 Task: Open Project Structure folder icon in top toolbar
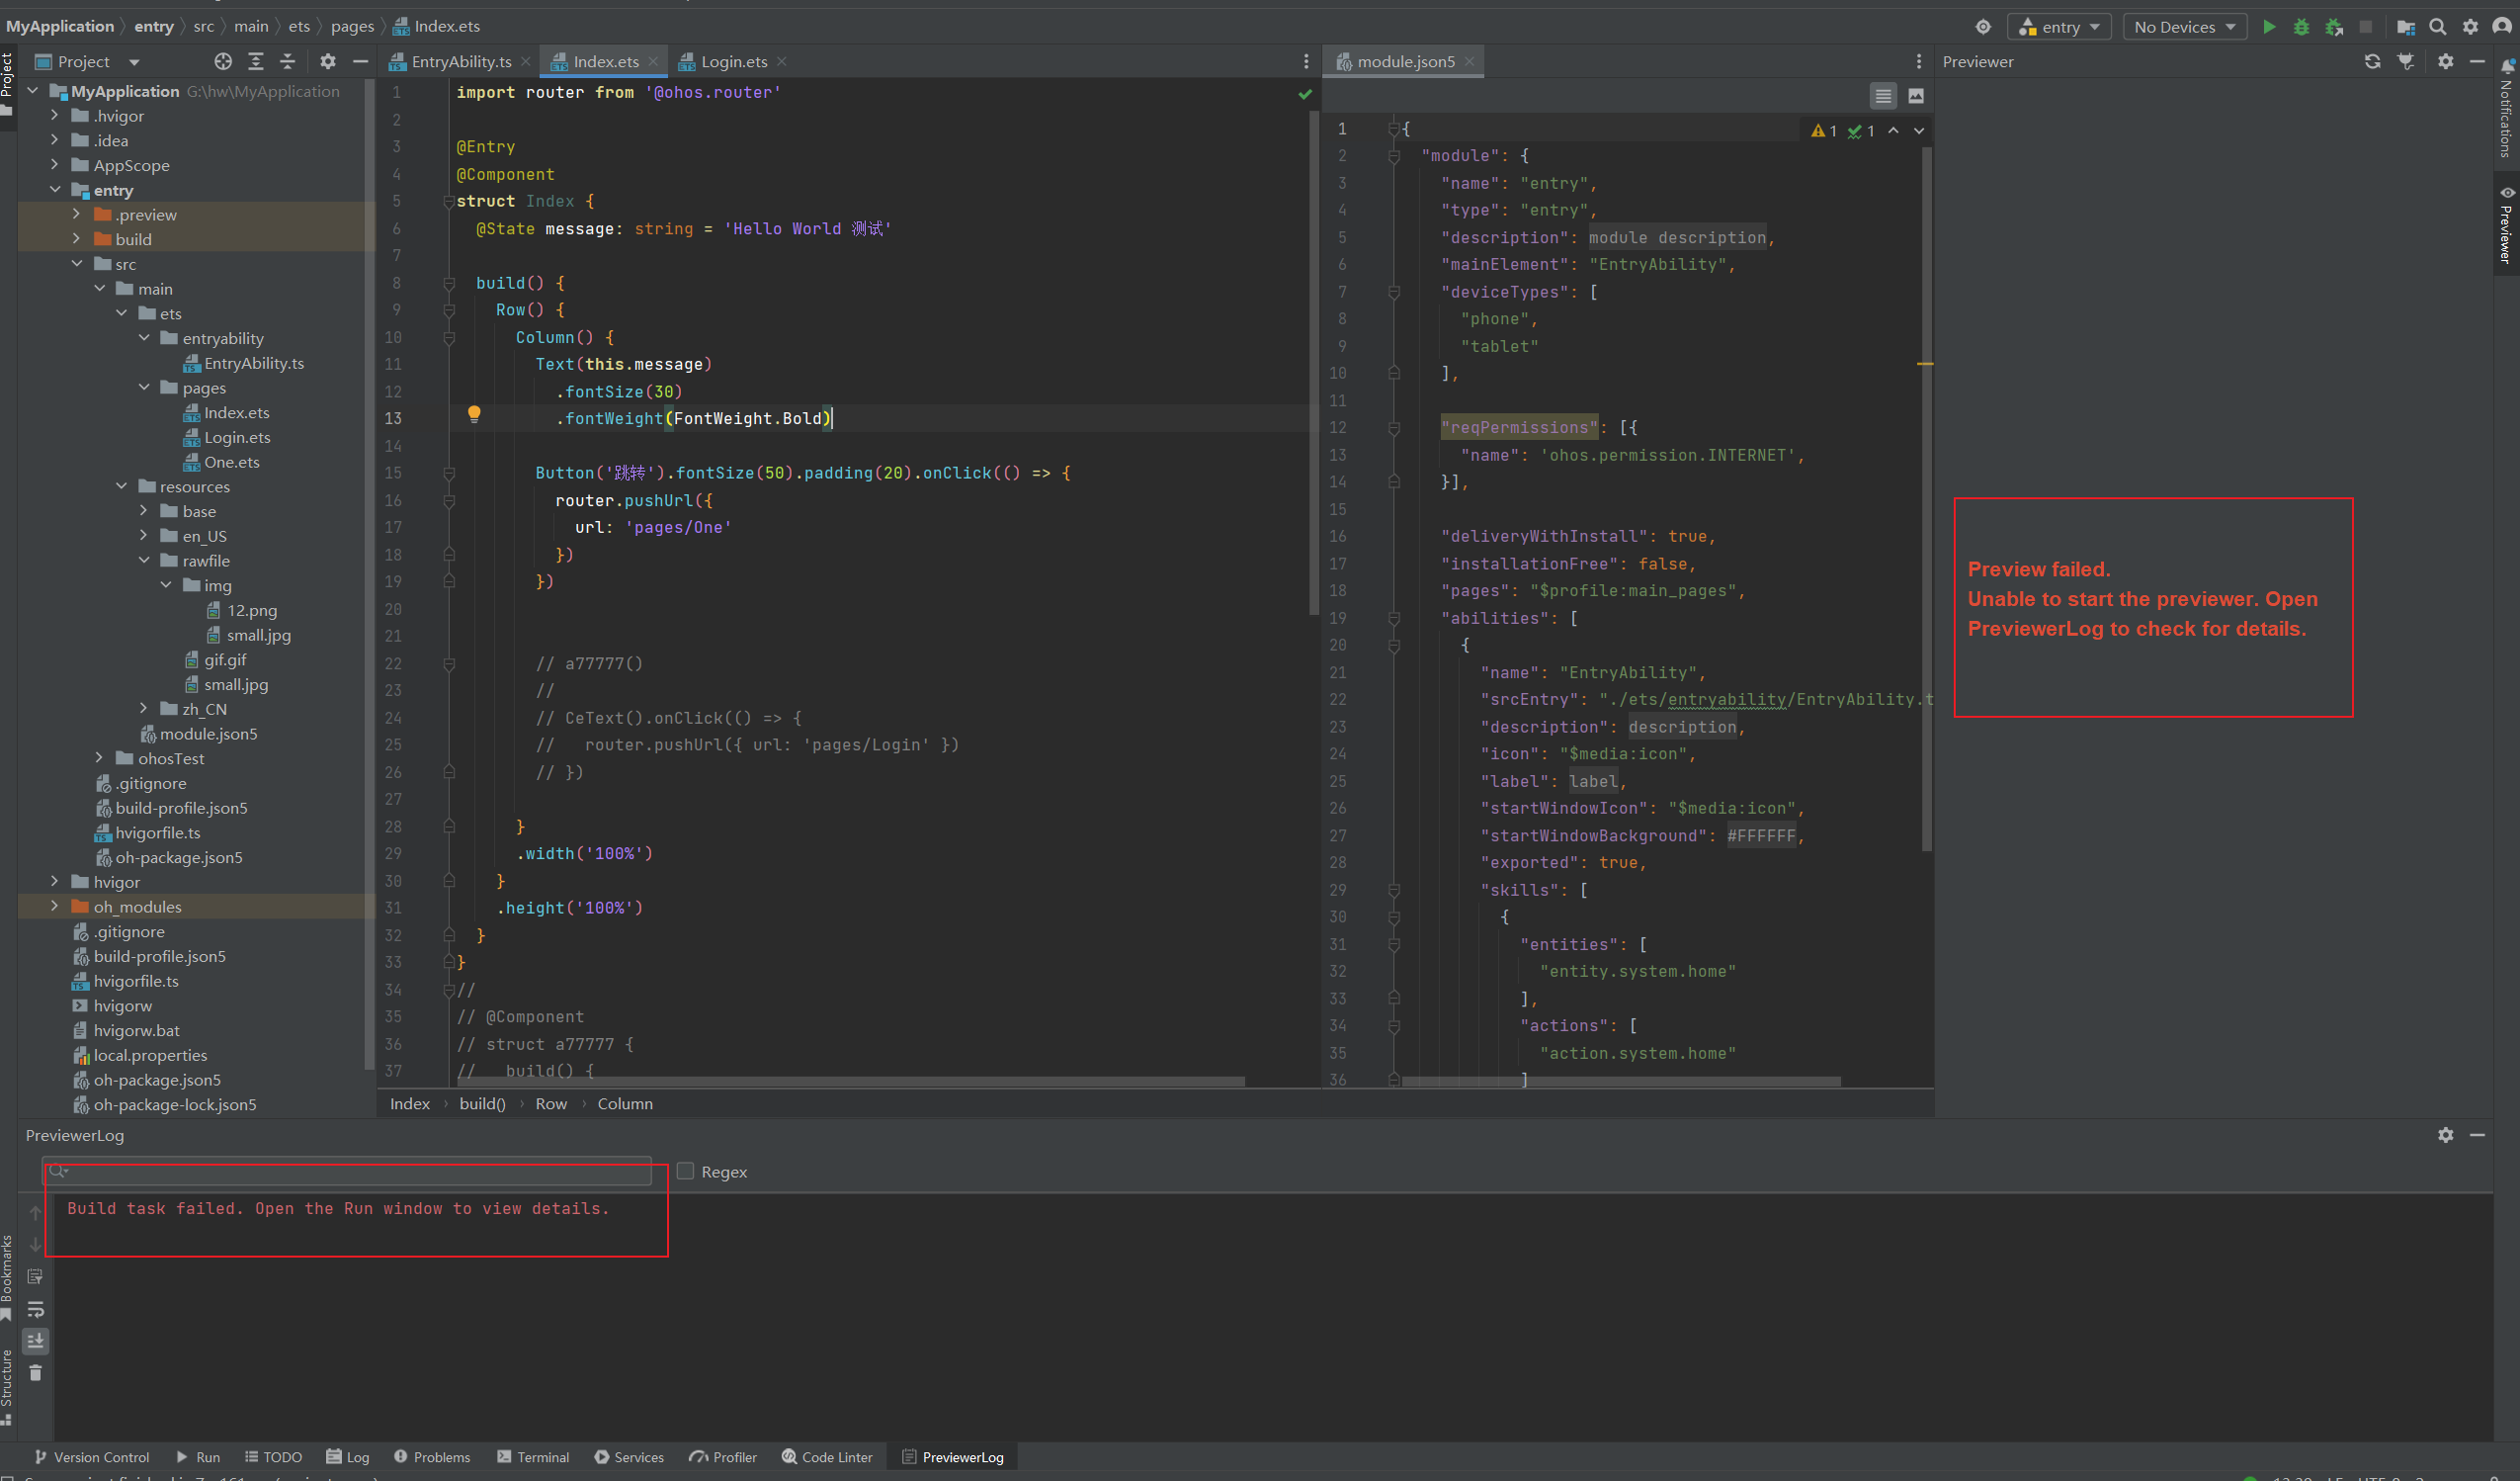coord(2406,27)
